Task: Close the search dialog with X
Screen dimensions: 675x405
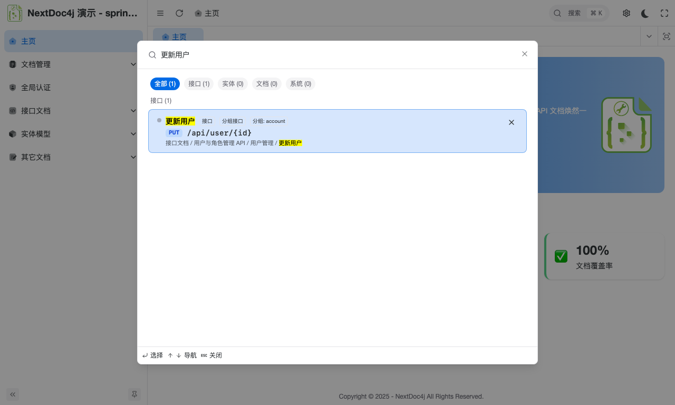Action: pos(525,54)
